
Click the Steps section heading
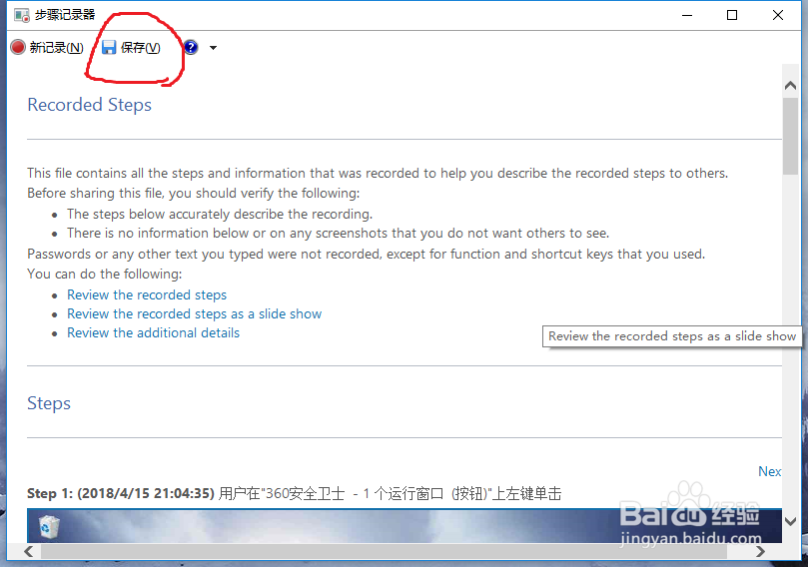(x=49, y=403)
